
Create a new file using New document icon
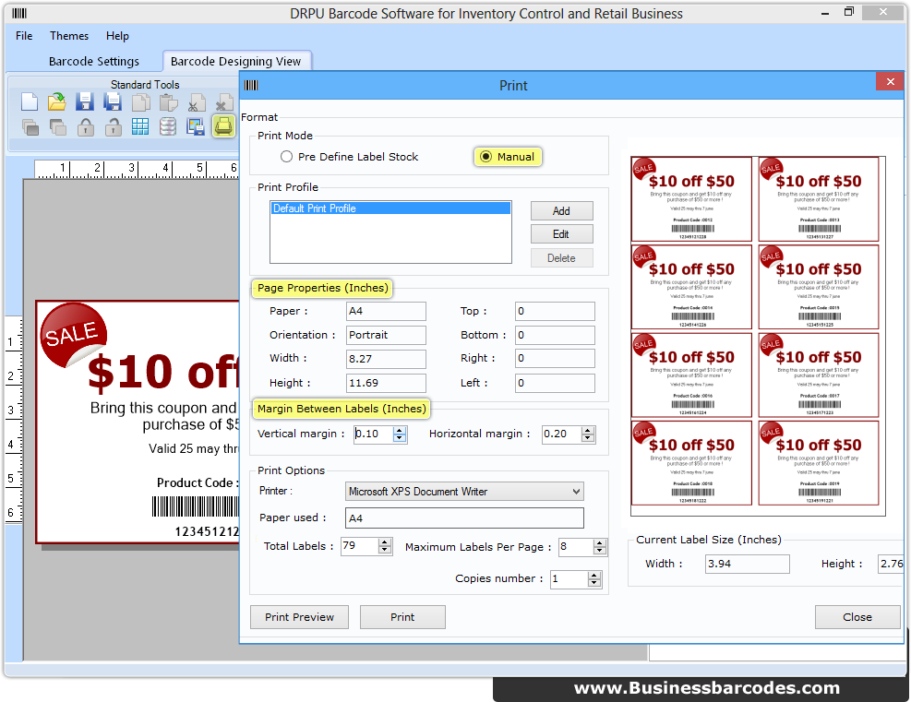pos(30,101)
